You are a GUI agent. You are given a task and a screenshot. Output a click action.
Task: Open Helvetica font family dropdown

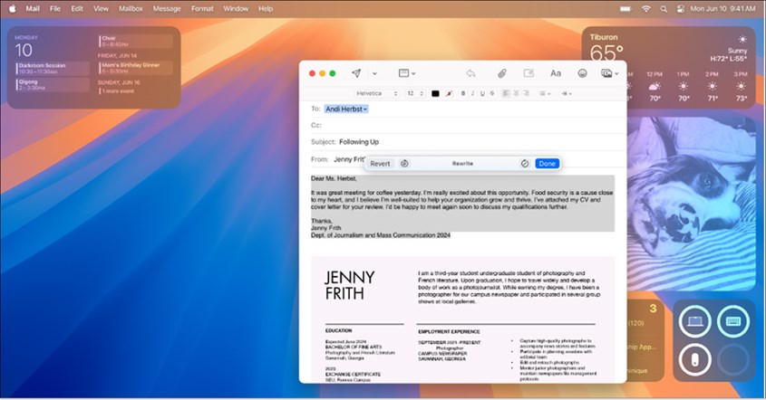[x=376, y=93]
